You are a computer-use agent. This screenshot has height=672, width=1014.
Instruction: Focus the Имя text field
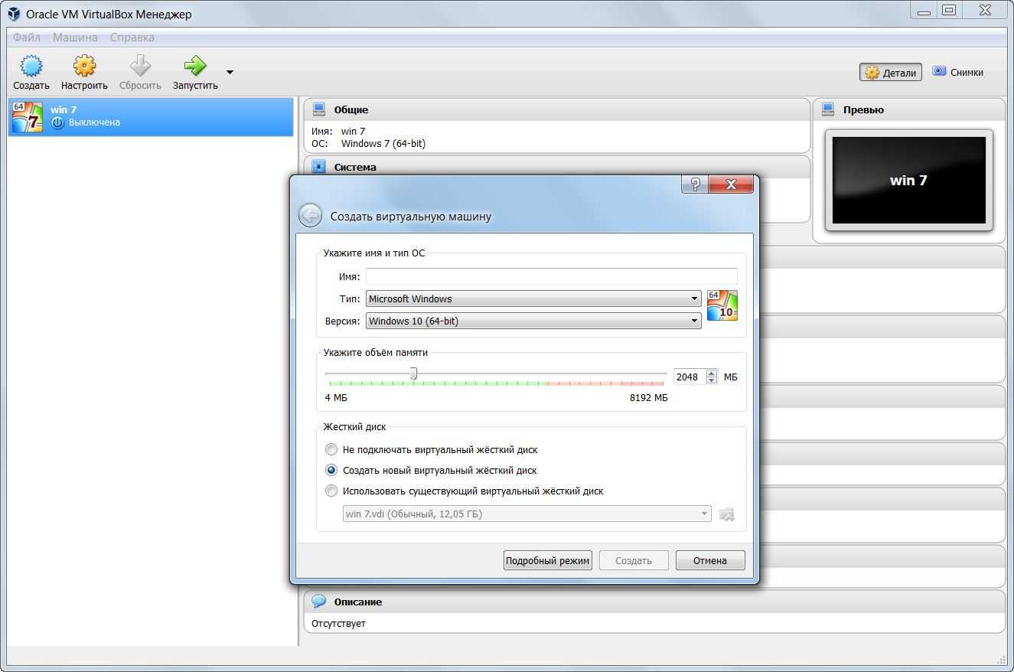(552, 276)
